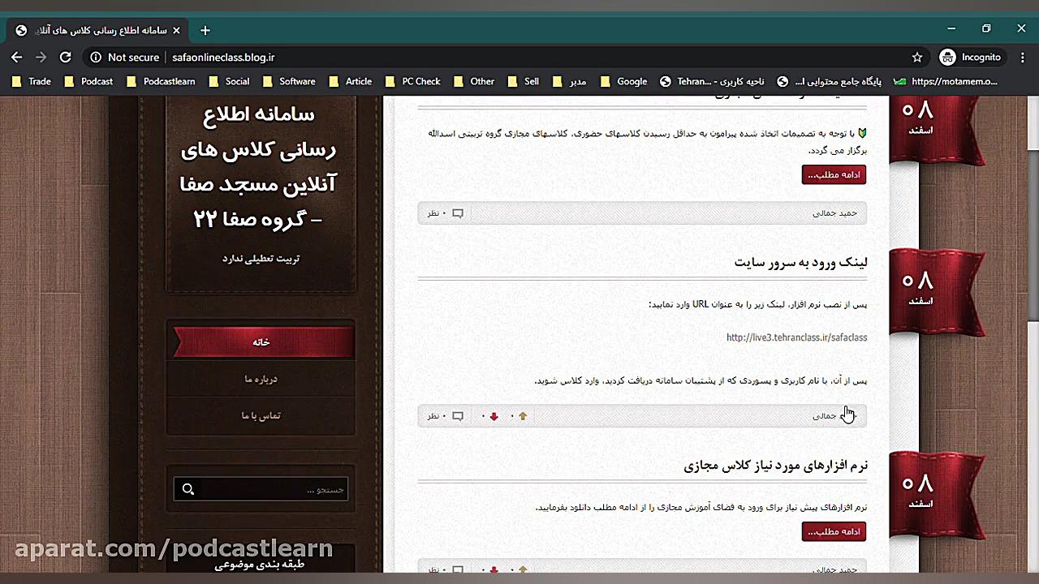Click the site info icon next to Not secure
Image resolution: width=1039 pixels, height=584 pixels.
96,57
